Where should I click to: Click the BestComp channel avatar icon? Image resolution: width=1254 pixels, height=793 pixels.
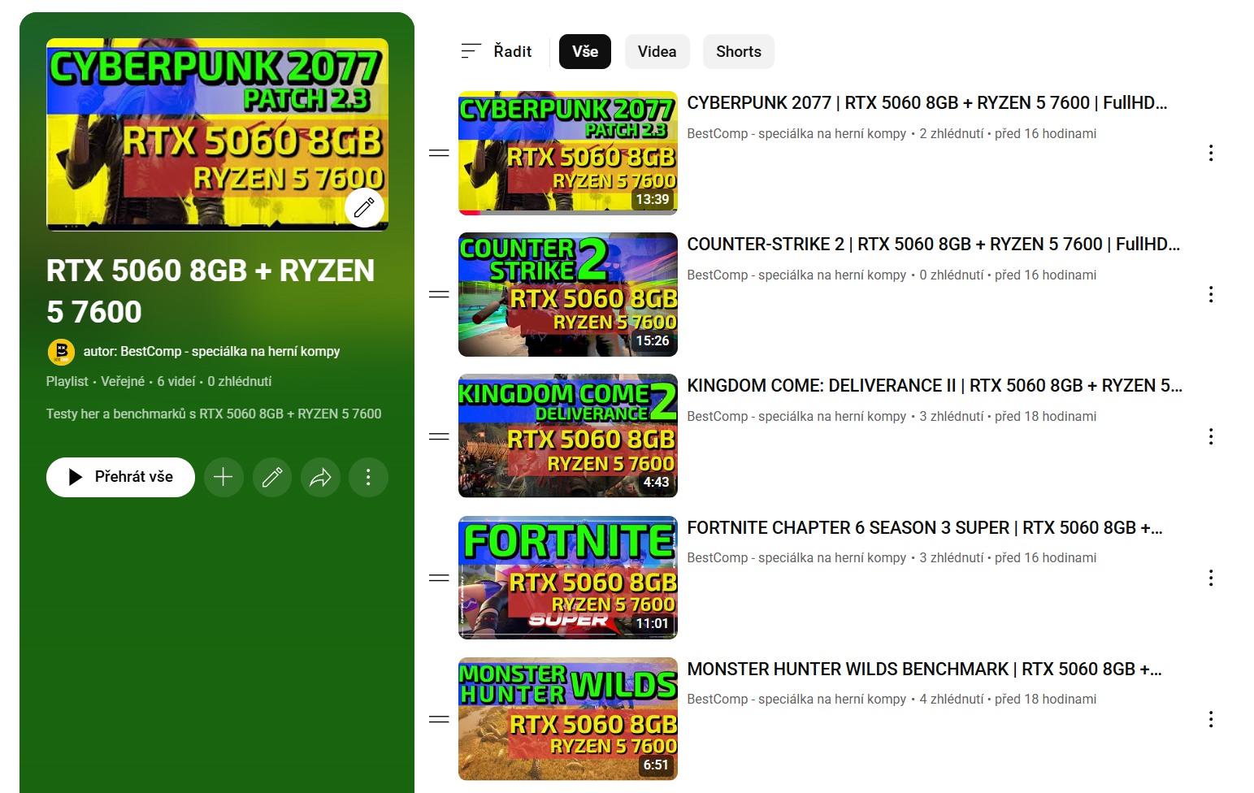coord(61,352)
